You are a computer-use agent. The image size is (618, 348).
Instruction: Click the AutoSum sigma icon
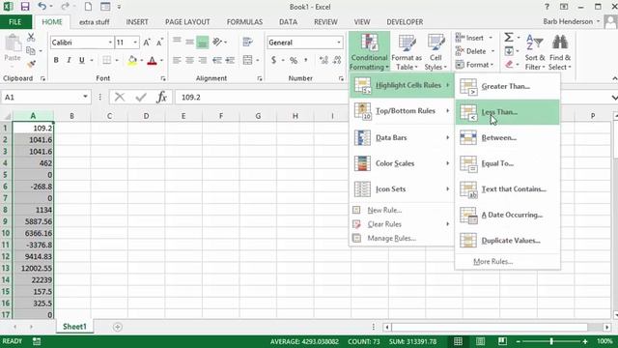(509, 38)
